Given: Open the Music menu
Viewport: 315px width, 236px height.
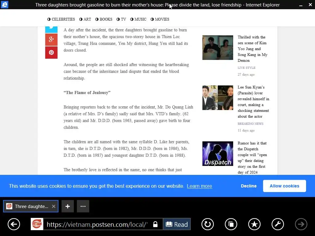Looking at the screenshot, I should 138,19.
